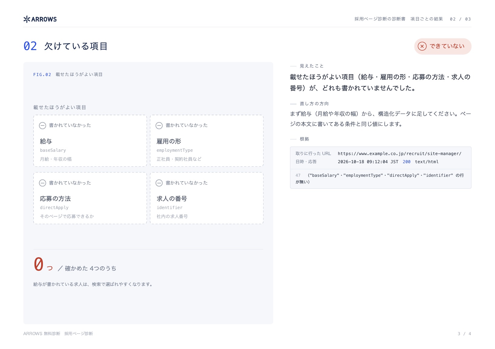The height and width of the screenshot is (349, 495).
Task: Click the note about 給与が書かれている求人
Action: tap(93, 284)
